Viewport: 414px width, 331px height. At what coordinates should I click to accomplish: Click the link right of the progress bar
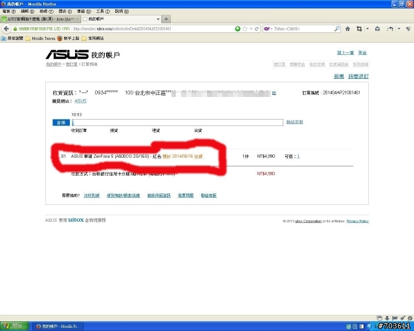coord(295,122)
